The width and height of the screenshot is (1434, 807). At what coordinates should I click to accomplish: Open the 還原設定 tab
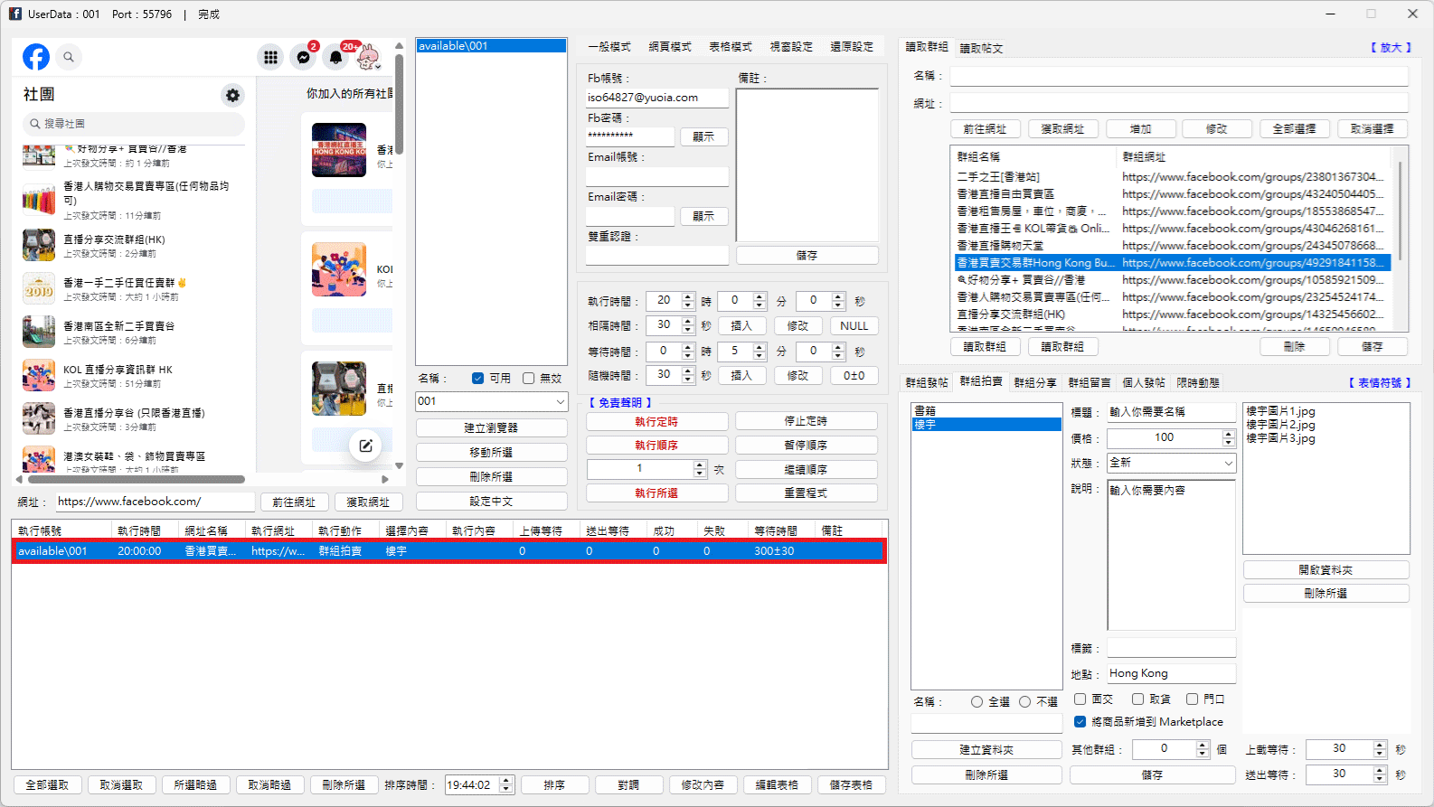(852, 47)
